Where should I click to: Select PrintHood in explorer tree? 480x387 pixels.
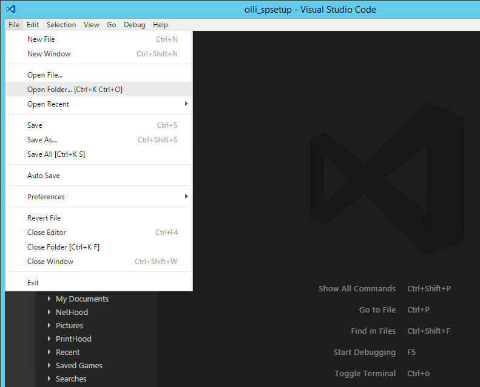[x=73, y=339]
